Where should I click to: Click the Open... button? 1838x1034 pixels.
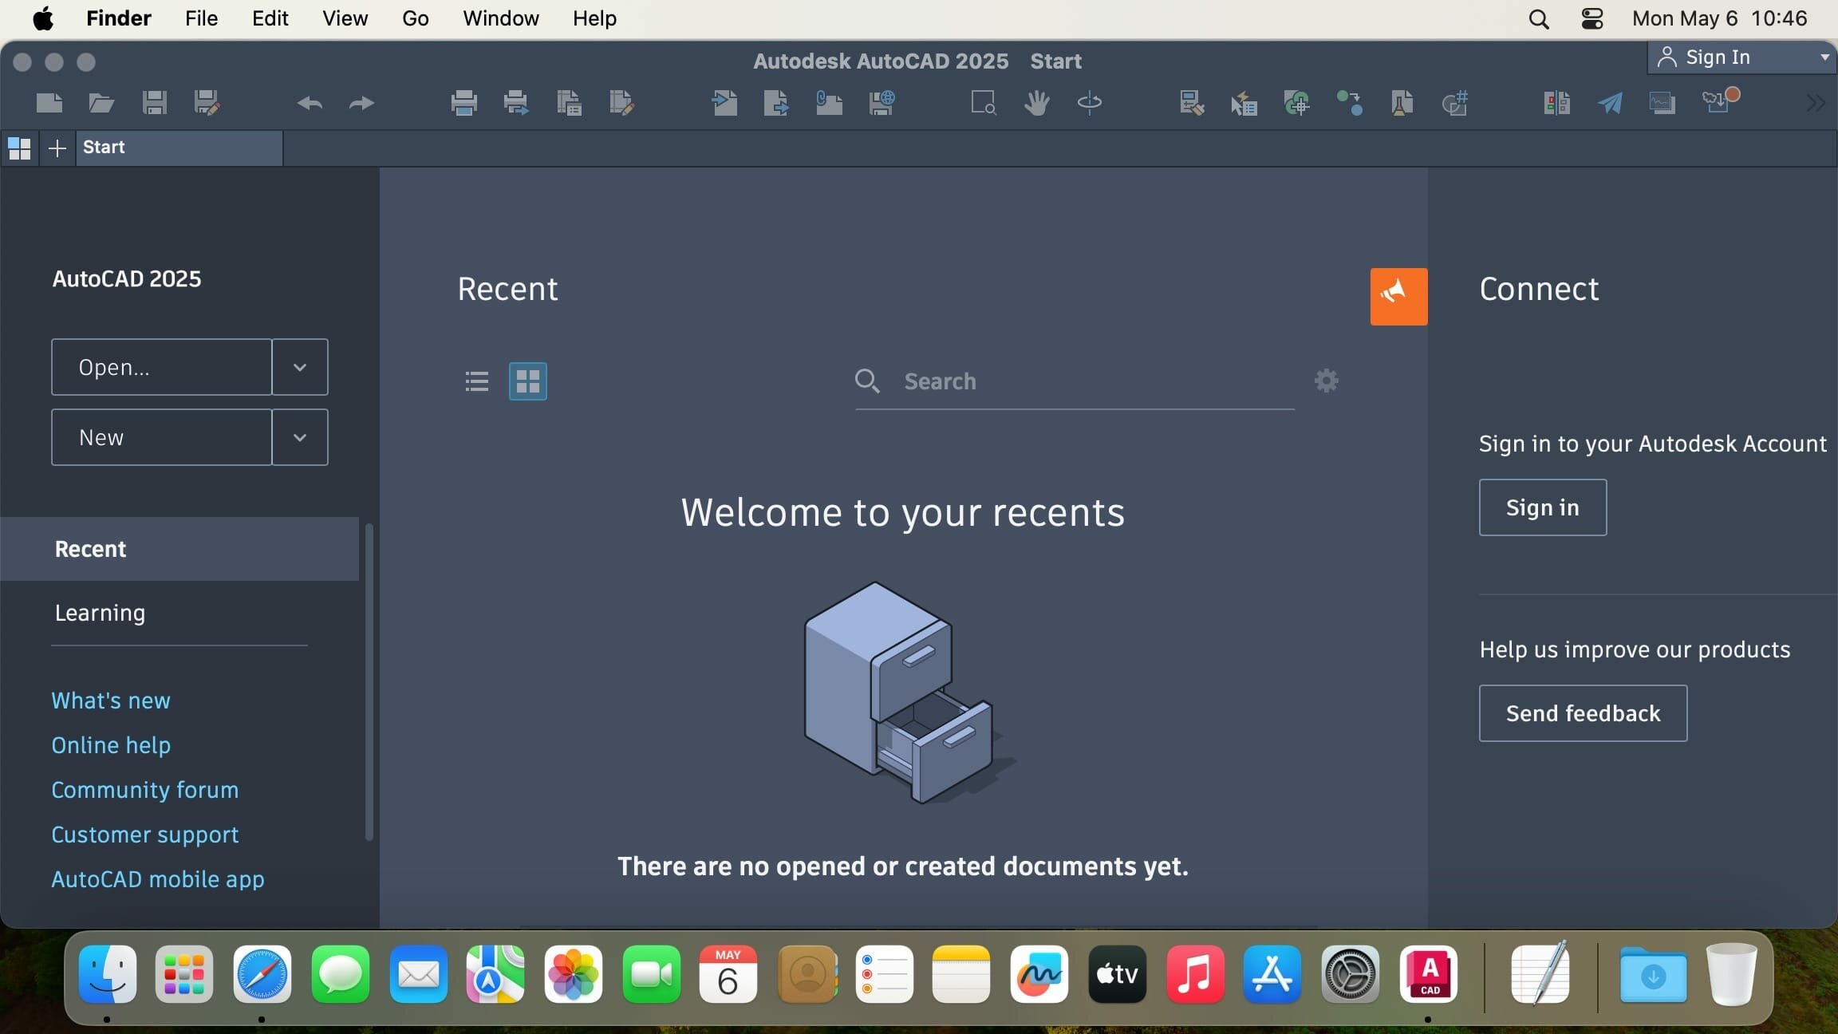tap(162, 367)
